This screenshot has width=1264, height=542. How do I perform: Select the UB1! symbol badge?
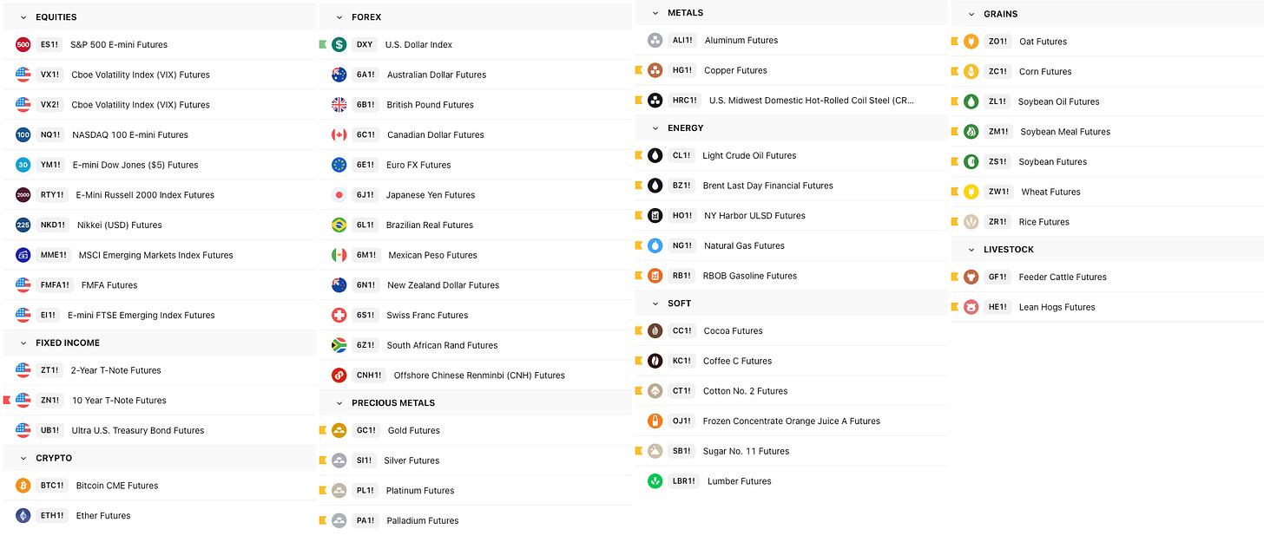[x=50, y=430]
